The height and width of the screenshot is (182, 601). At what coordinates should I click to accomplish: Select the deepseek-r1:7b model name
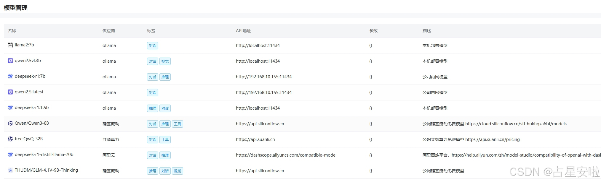[x=30, y=76]
